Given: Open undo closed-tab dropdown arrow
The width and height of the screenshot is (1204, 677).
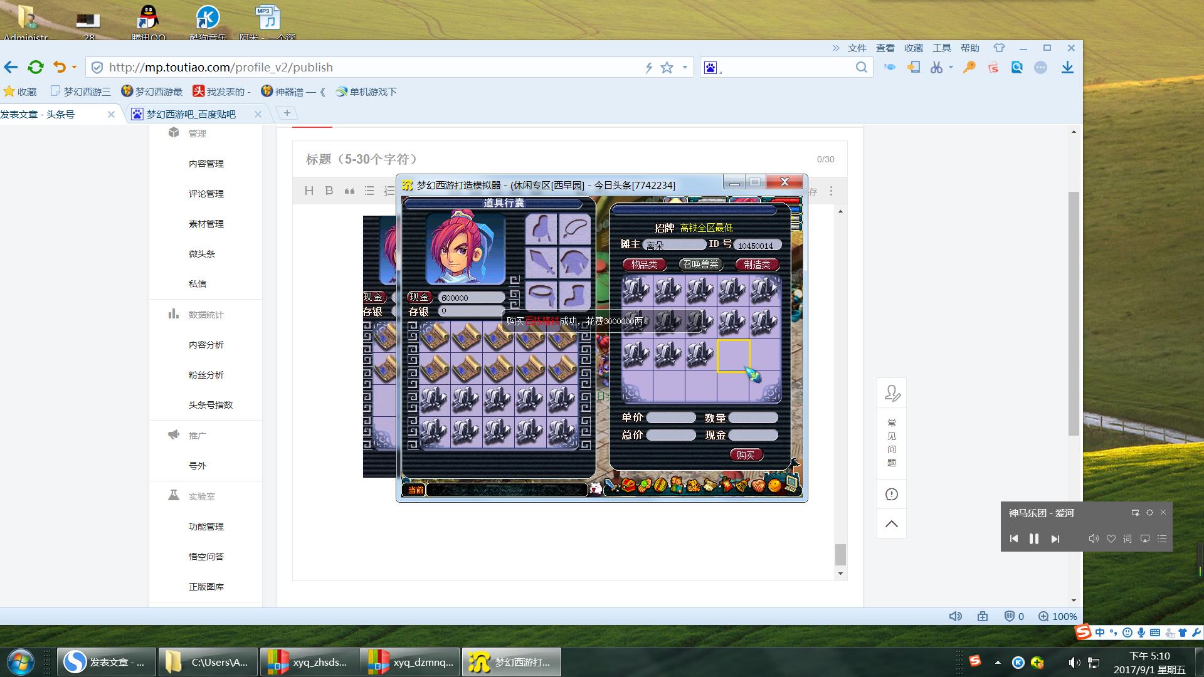Looking at the screenshot, I should 74,67.
